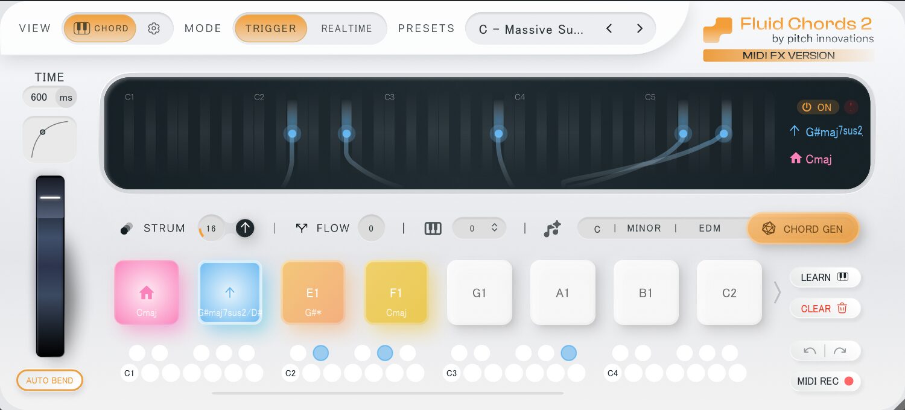Click the LEARN button
The image size is (905, 410).
(x=825, y=277)
